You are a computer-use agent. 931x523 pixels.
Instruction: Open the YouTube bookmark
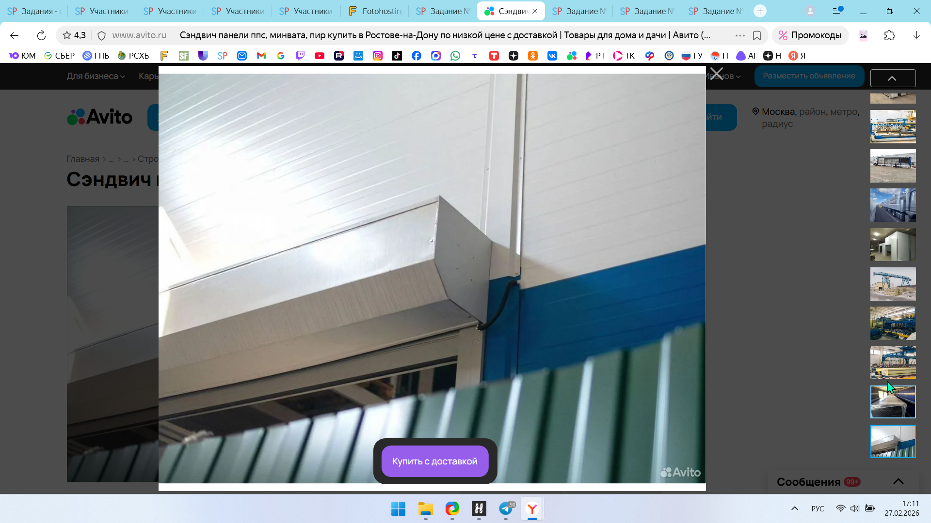point(319,56)
